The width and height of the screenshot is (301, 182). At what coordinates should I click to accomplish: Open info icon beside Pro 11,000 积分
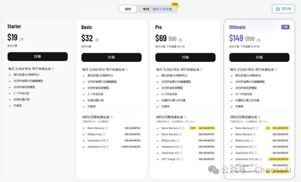click(x=202, y=70)
